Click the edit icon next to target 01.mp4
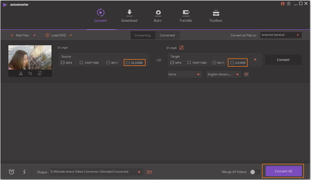Viewport: 311px width, 180px height. tap(181, 47)
